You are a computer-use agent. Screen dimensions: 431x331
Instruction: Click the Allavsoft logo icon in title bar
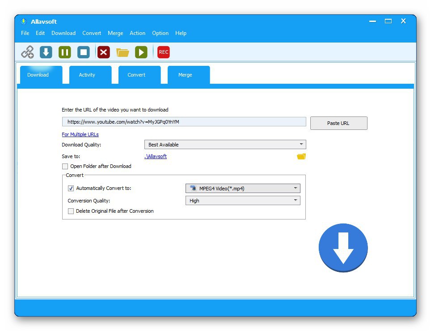pos(24,21)
